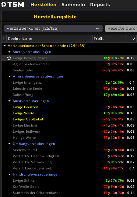Select the Verstärkte Vermeidung recipe row
Viewport: 137px width, 197px height.
(x=69, y=162)
